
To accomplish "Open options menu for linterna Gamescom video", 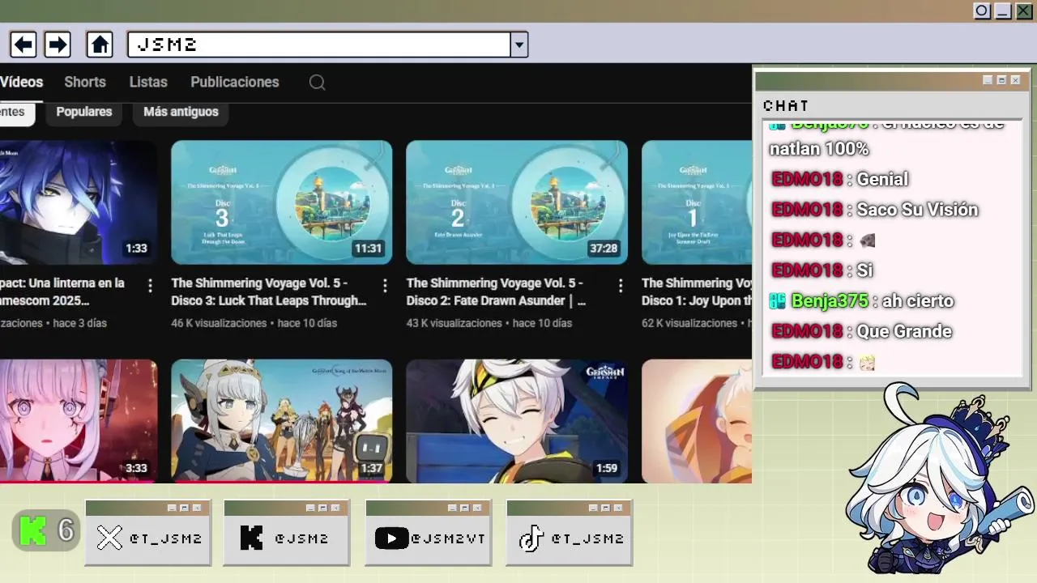I will pos(150,286).
